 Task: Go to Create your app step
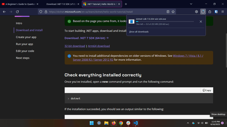(x=26, y=37)
